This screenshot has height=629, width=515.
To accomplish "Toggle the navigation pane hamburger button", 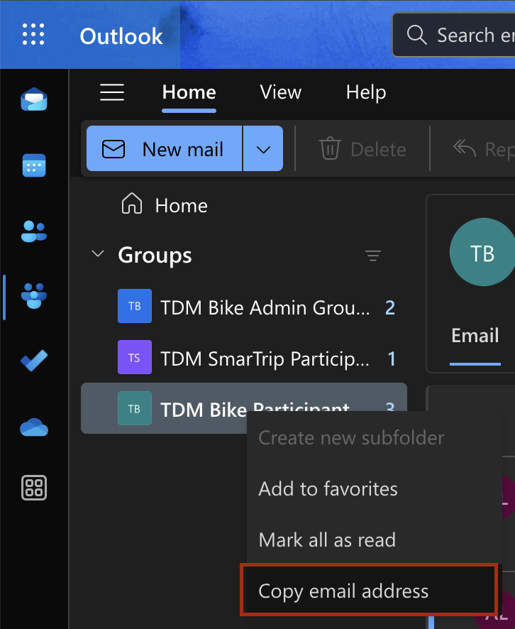I will [x=112, y=92].
